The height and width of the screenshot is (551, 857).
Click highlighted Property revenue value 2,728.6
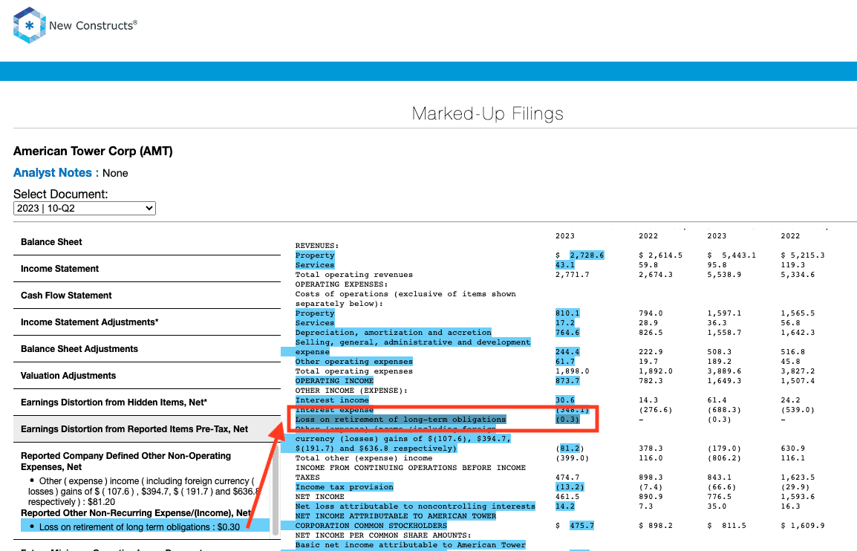pos(587,255)
